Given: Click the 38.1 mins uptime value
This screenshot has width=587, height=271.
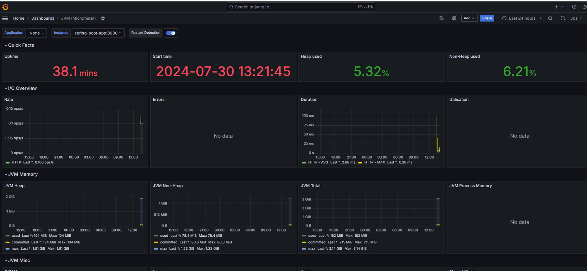Looking at the screenshot, I should point(75,71).
